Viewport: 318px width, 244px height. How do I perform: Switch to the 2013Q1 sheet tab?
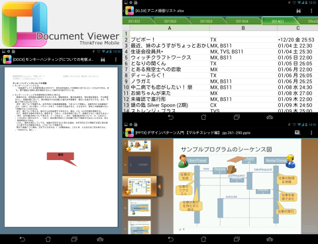point(137,21)
